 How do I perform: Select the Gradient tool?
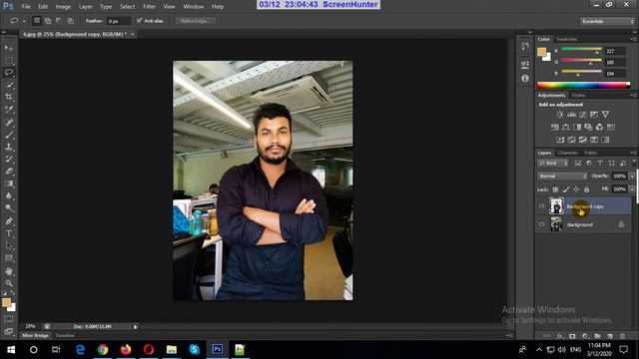[x=9, y=183]
